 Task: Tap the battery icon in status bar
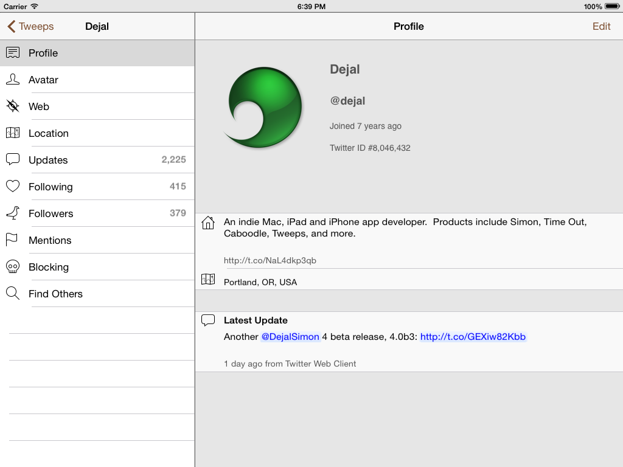coord(612,6)
